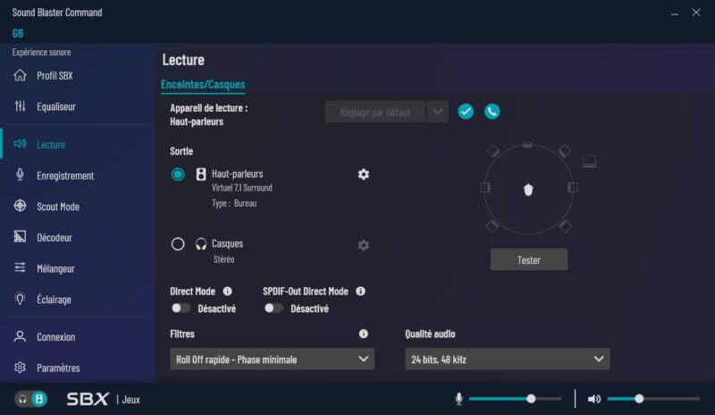Click the teal checkmark default device icon

pos(466,112)
